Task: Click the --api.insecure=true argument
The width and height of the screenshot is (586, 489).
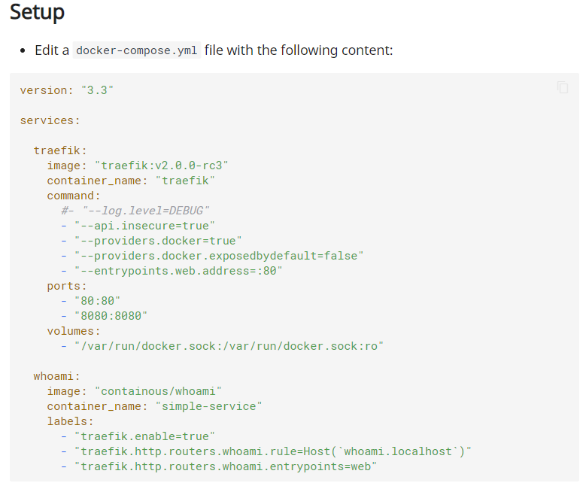Action: 144,226
